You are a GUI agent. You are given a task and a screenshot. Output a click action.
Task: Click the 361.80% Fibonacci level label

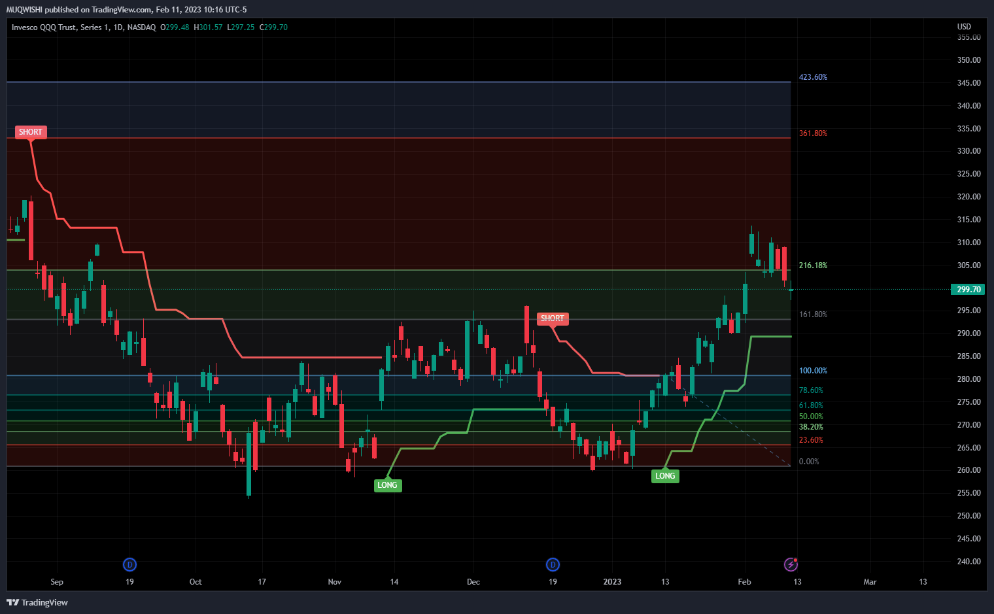(x=813, y=133)
